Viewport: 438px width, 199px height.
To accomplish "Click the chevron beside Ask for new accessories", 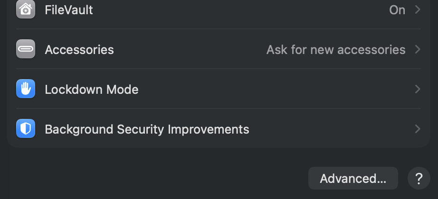I will 418,49.
